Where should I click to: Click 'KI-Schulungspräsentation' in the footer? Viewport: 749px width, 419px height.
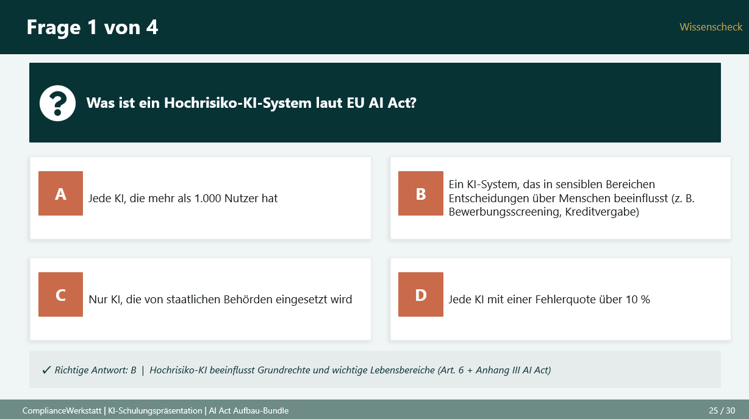[x=155, y=410]
